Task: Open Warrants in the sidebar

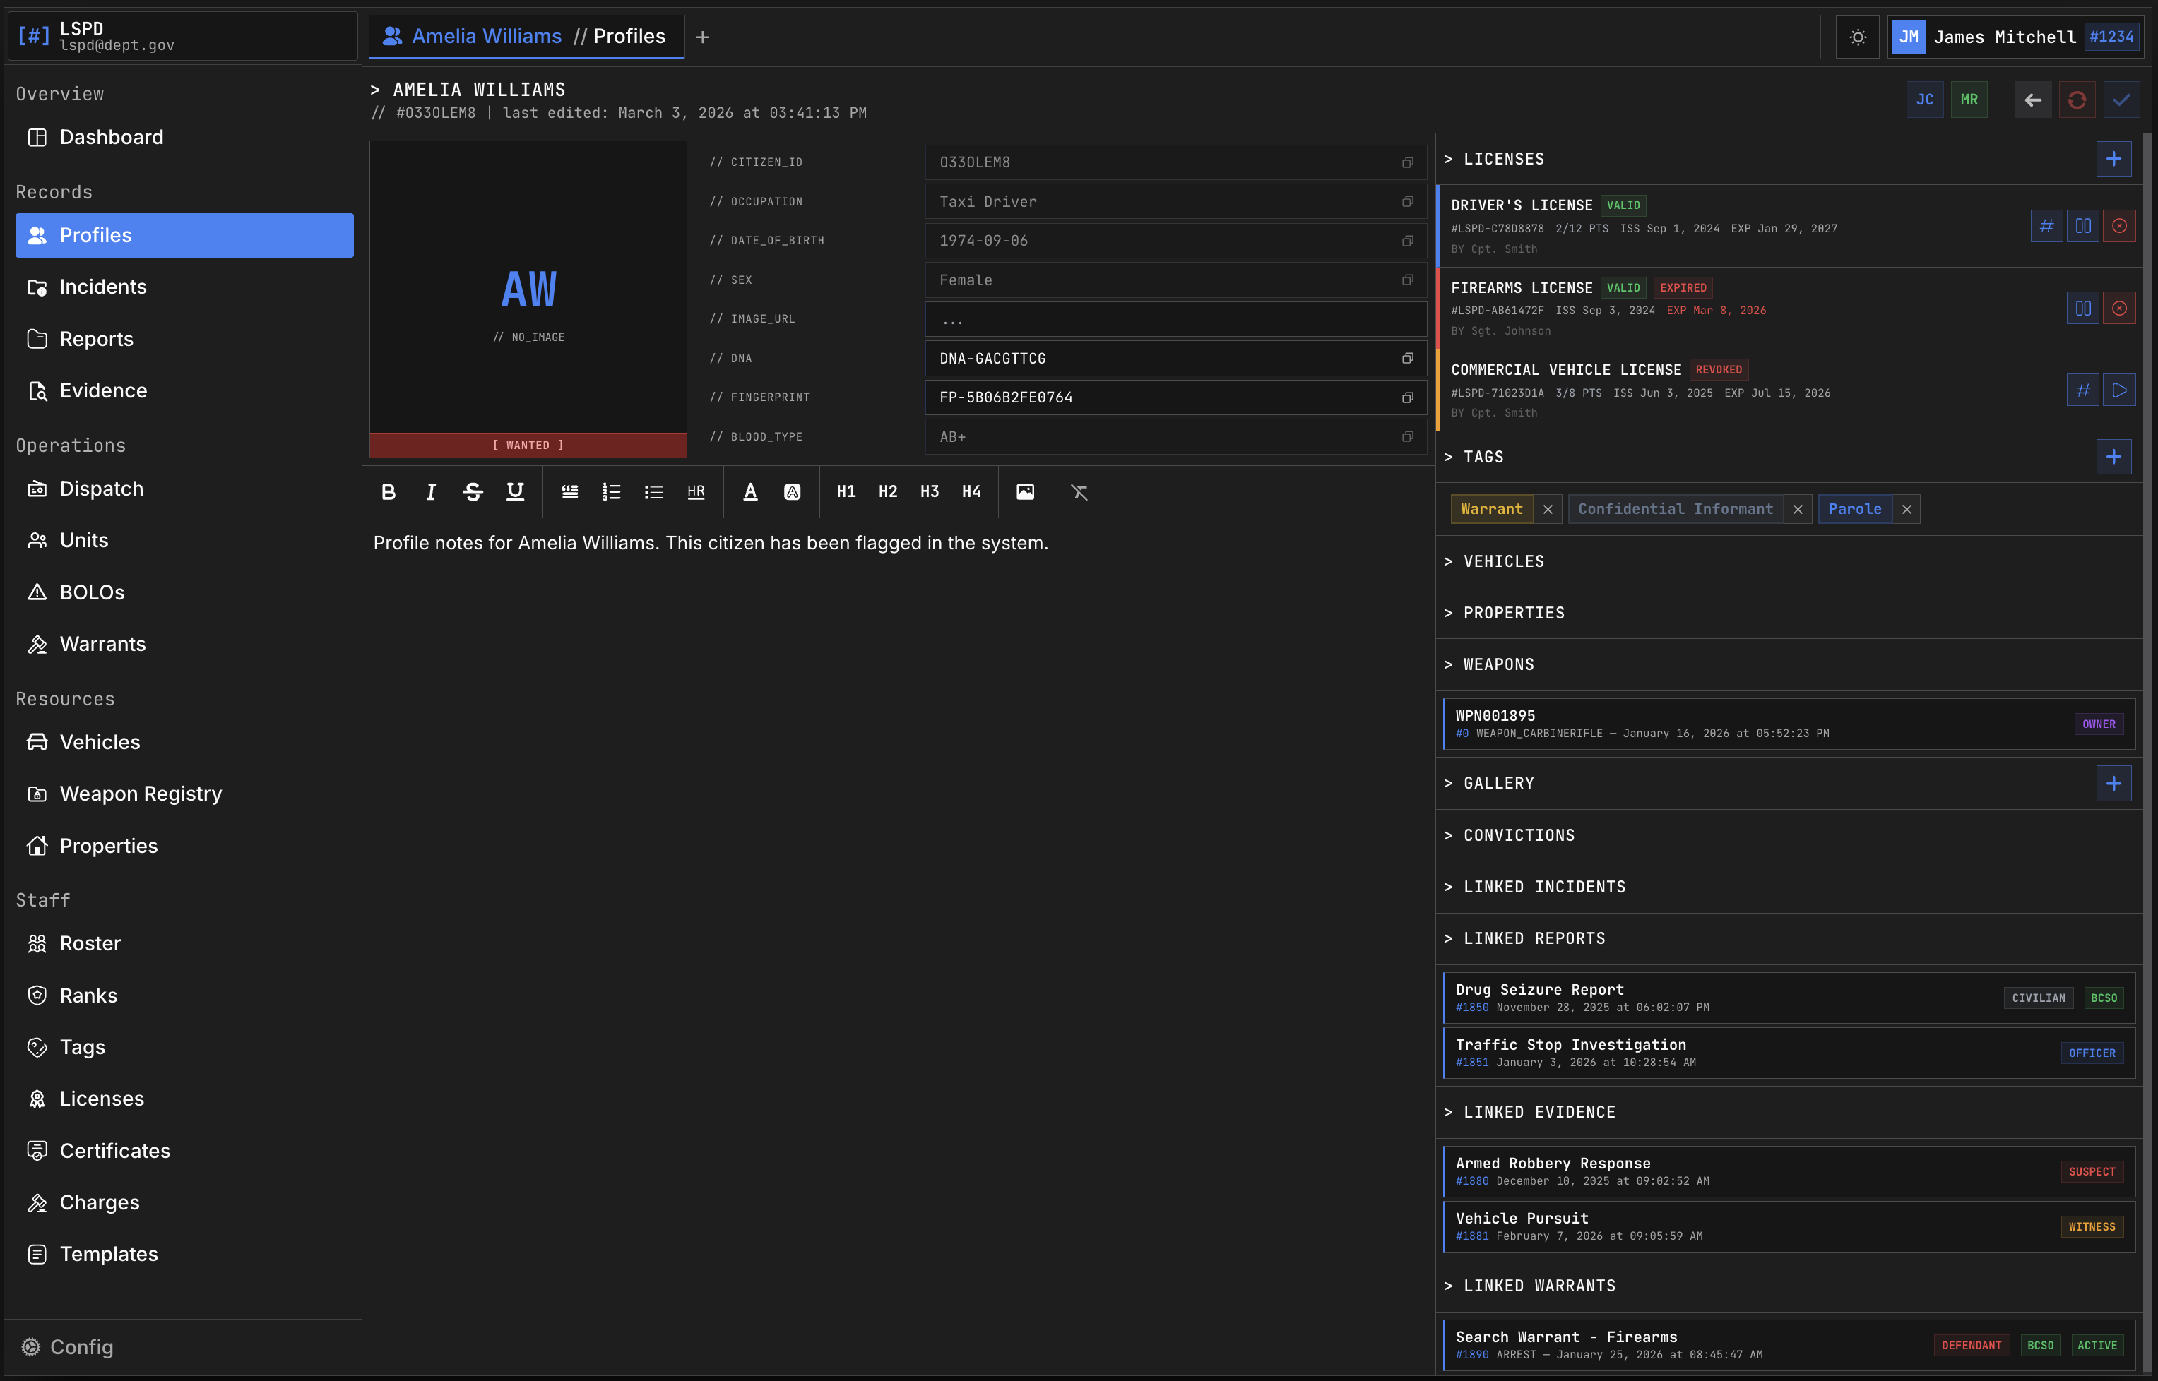Action: click(102, 644)
